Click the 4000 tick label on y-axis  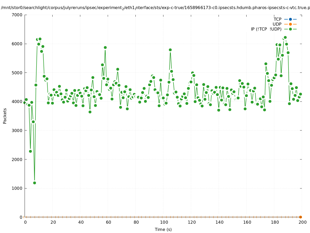coord(18,101)
